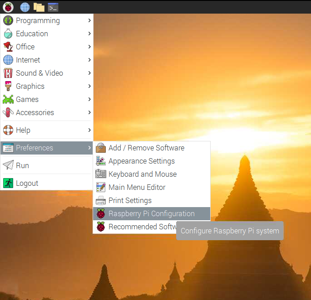Open the Office menu category
The width and height of the screenshot is (311, 300).
pos(25,47)
